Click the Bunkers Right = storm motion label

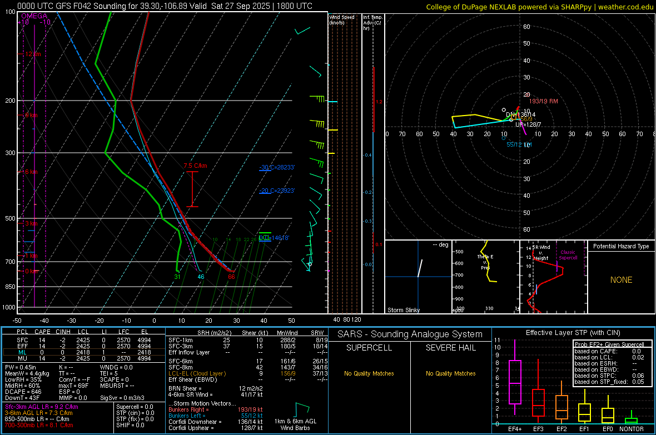point(188,409)
